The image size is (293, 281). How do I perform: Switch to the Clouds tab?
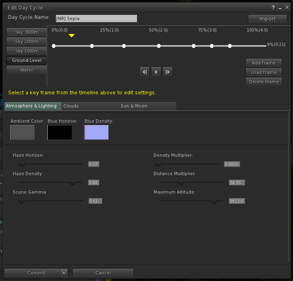71,106
